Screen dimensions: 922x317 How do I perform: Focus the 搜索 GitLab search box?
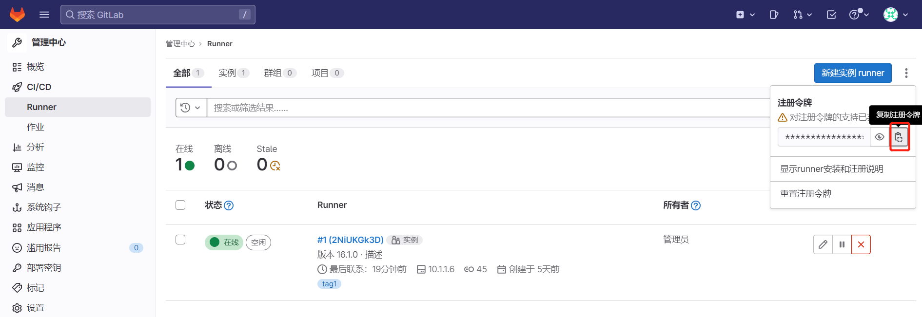(158, 15)
